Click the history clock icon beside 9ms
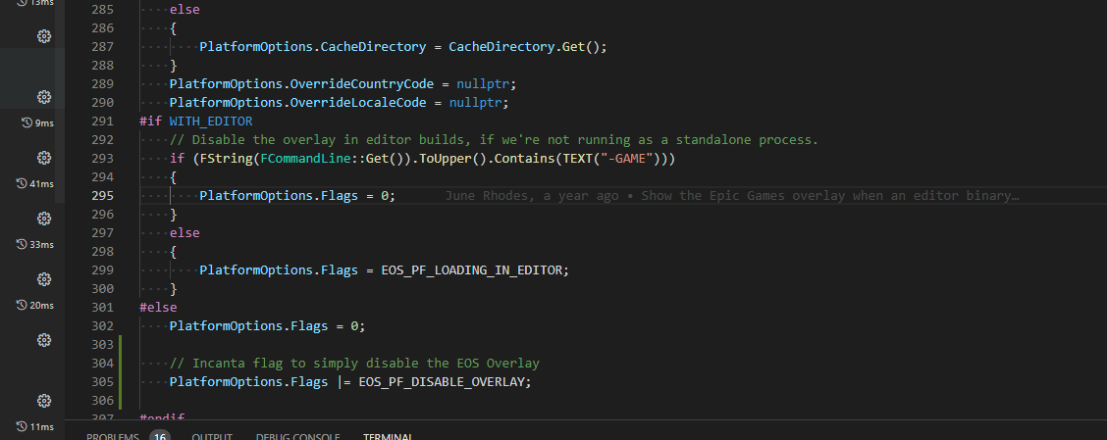The width and height of the screenshot is (1107, 440). click(26, 122)
